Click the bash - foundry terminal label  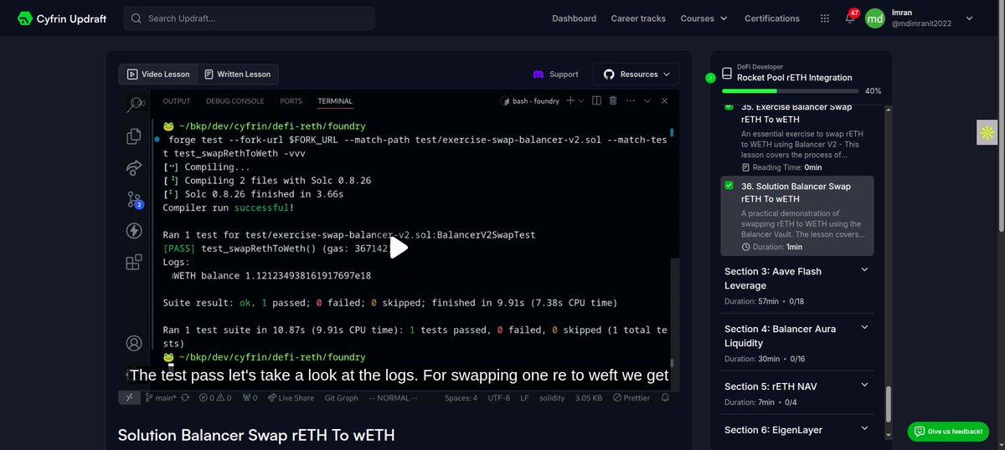pos(528,101)
